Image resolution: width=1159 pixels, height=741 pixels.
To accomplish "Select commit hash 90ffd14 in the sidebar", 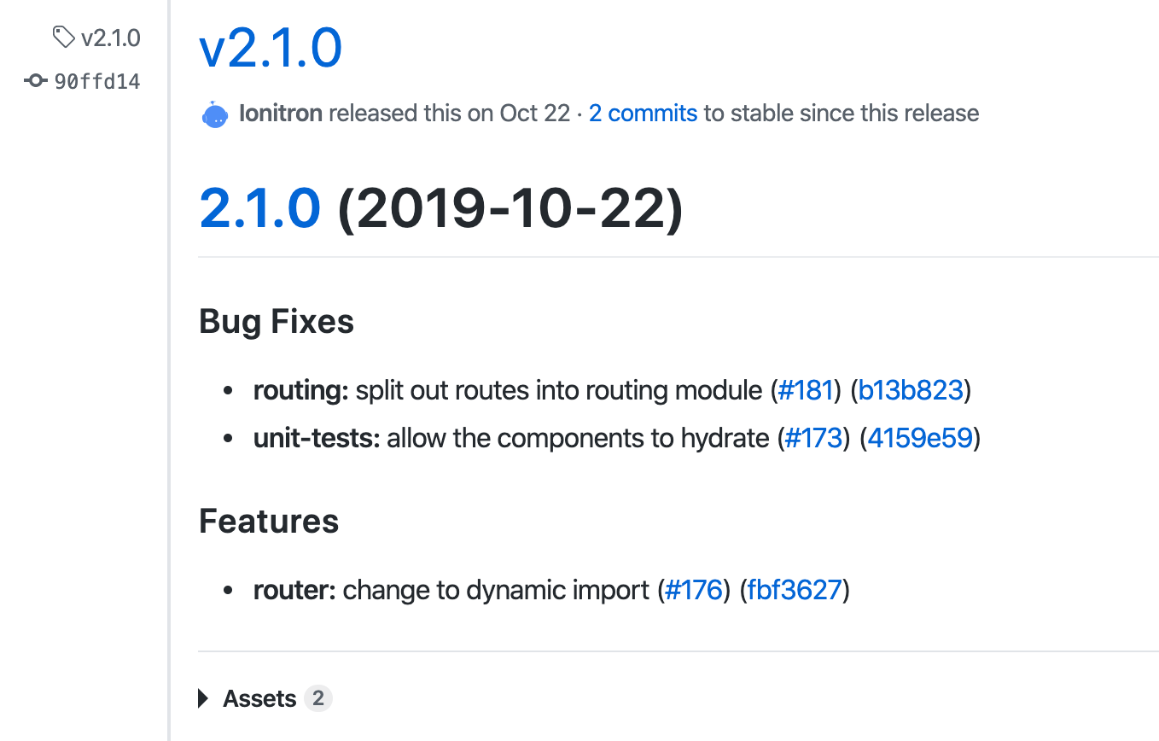I will [x=97, y=81].
